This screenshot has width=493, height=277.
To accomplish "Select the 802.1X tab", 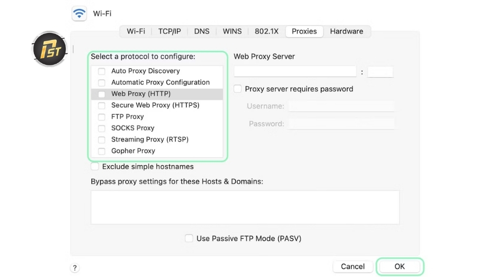I will (267, 31).
